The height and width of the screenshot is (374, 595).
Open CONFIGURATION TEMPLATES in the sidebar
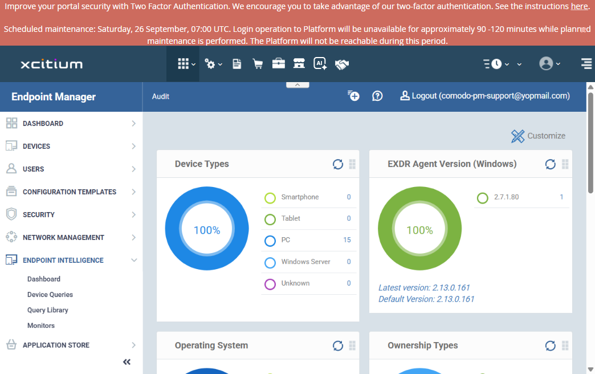point(71,192)
